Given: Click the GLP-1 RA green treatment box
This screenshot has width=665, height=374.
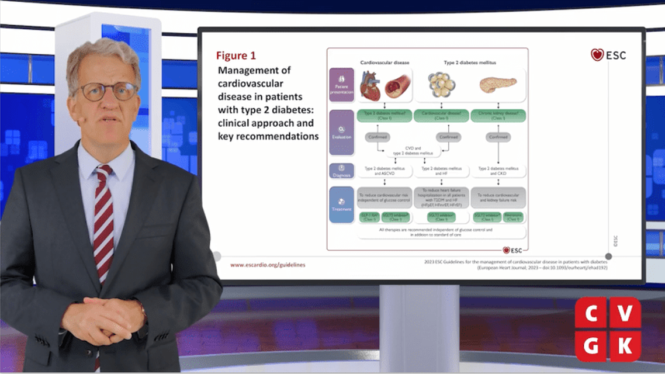Looking at the screenshot, I should (369, 217).
